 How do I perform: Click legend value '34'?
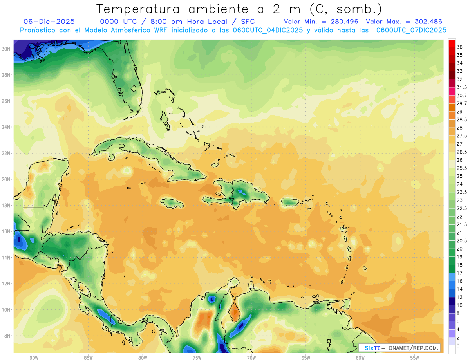[460, 63]
